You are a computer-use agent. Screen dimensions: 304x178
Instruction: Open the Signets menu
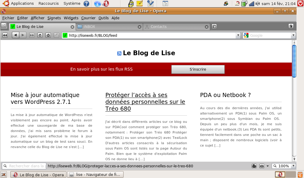point(54,18)
